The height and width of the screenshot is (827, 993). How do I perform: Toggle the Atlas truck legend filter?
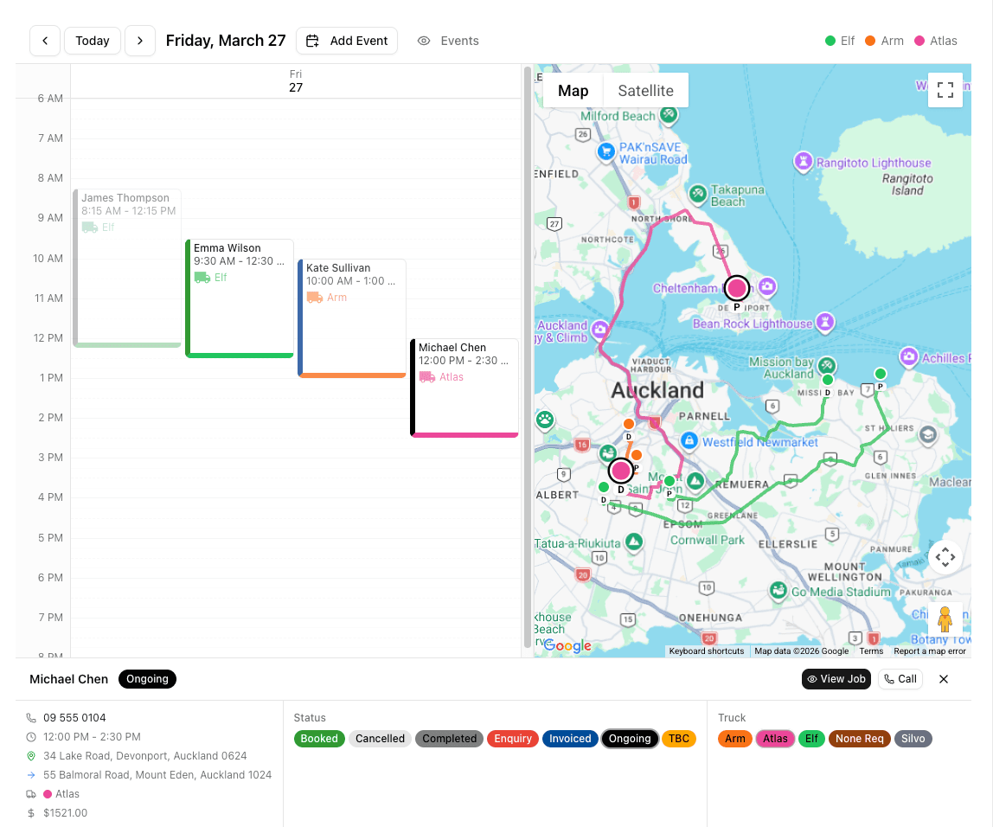(935, 41)
